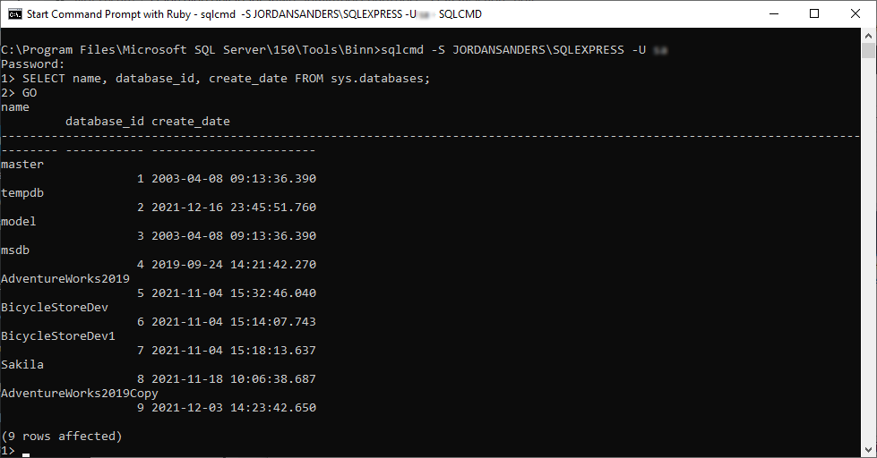877x458 pixels.
Task: Click the 'master' database name
Action: tap(22, 165)
